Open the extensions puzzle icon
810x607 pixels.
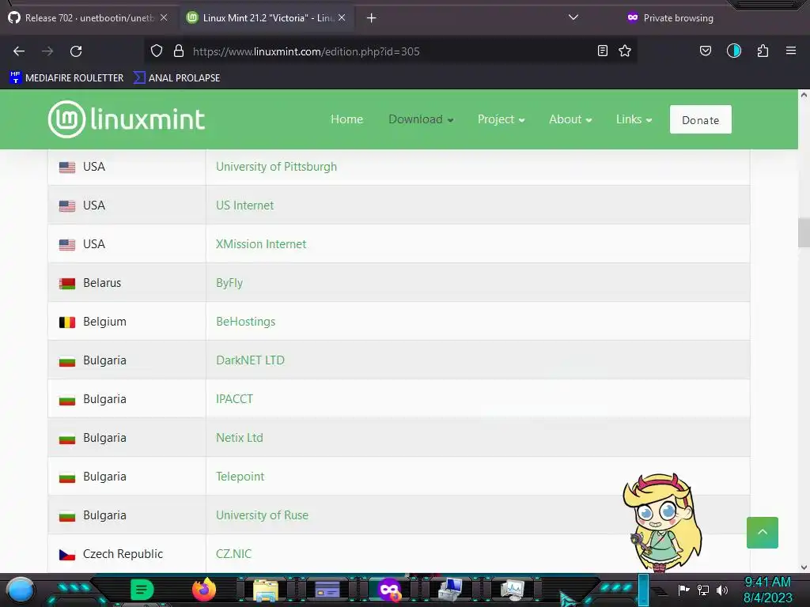763,51
